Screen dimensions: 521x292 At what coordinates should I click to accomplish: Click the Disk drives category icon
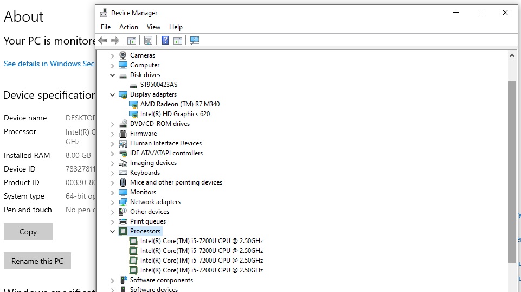123,75
